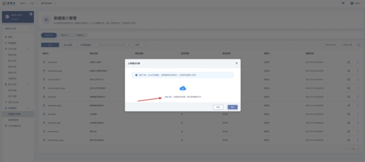Open the more menu for the customAnalysis row
Image resolution: width=365 pixels, height=162 pixels.
pos(358,79)
